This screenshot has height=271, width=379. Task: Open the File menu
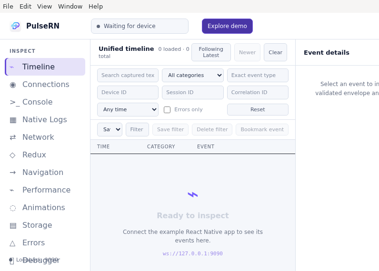coord(8,6)
